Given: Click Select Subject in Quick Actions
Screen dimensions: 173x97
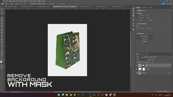Looking at the screenshot, I should pos(144,39).
